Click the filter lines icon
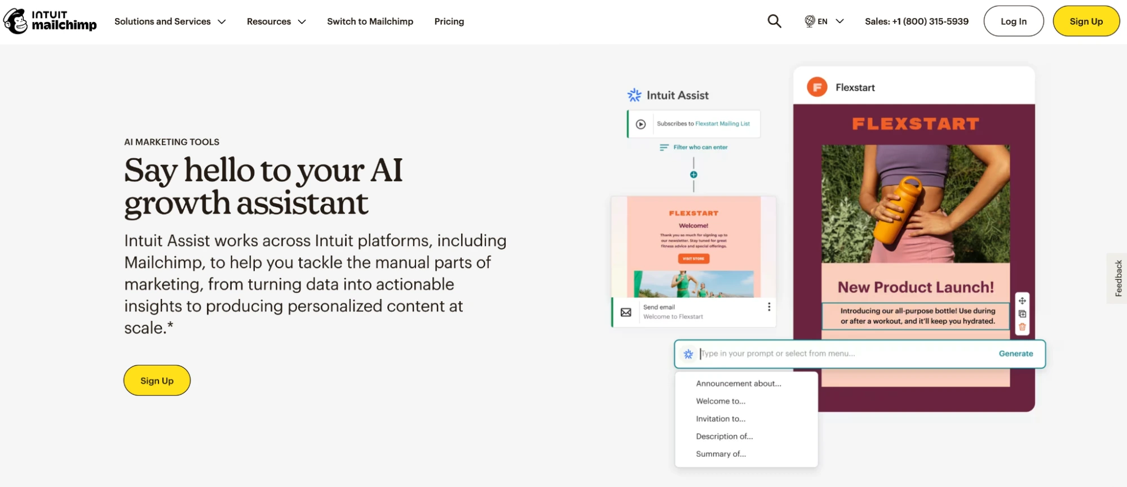 point(664,148)
